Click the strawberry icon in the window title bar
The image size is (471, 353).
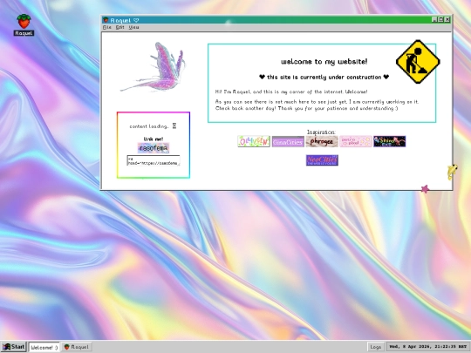[x=106, y=20]
